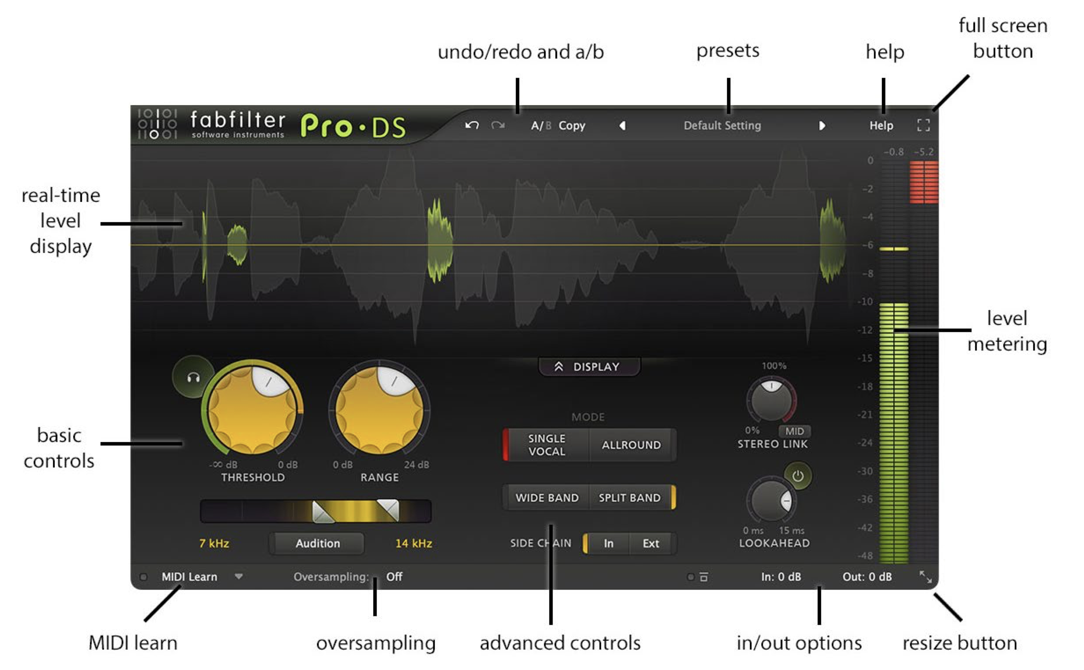Select previous preset with left arrow
The image size is (1084, 670).
623,126
